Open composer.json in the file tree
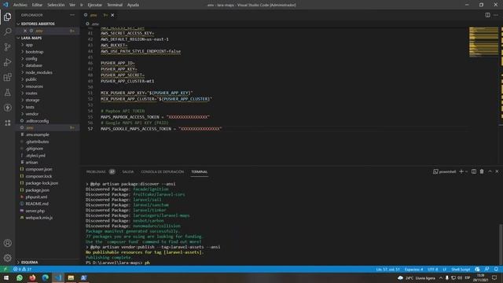This screenshot has height=283, width=503. [x=47, y=169]
